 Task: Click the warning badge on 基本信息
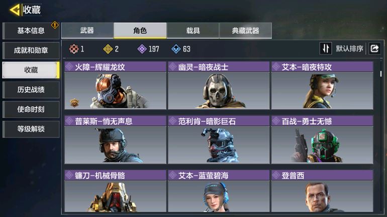point(55,25)
